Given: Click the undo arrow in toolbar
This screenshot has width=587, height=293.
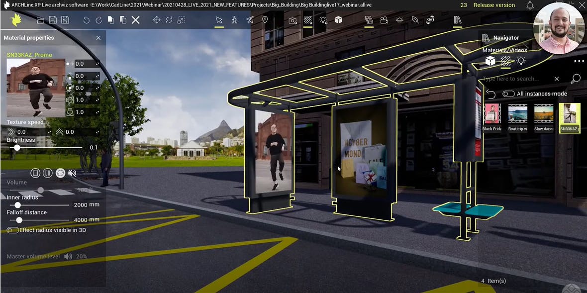Looking at the screenshot, I should click(x=87, y=20).
